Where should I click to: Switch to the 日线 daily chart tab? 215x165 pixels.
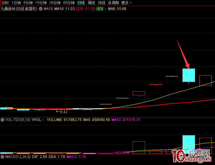(81, 3)
